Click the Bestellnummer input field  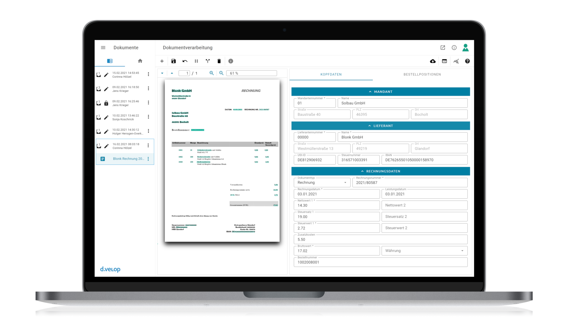[380, 262]
